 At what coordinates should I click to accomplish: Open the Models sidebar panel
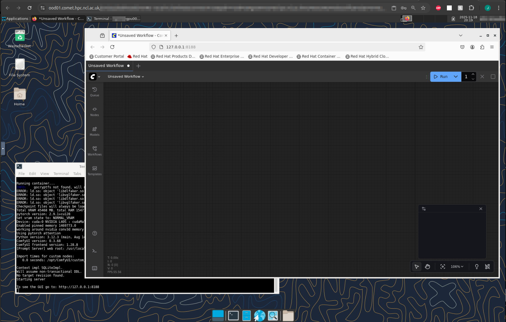point(94,131)
